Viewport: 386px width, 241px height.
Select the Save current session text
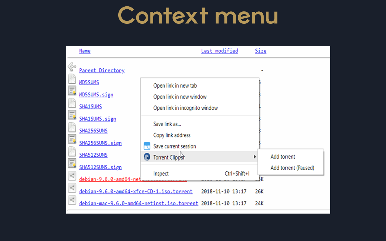coord(175,146)
